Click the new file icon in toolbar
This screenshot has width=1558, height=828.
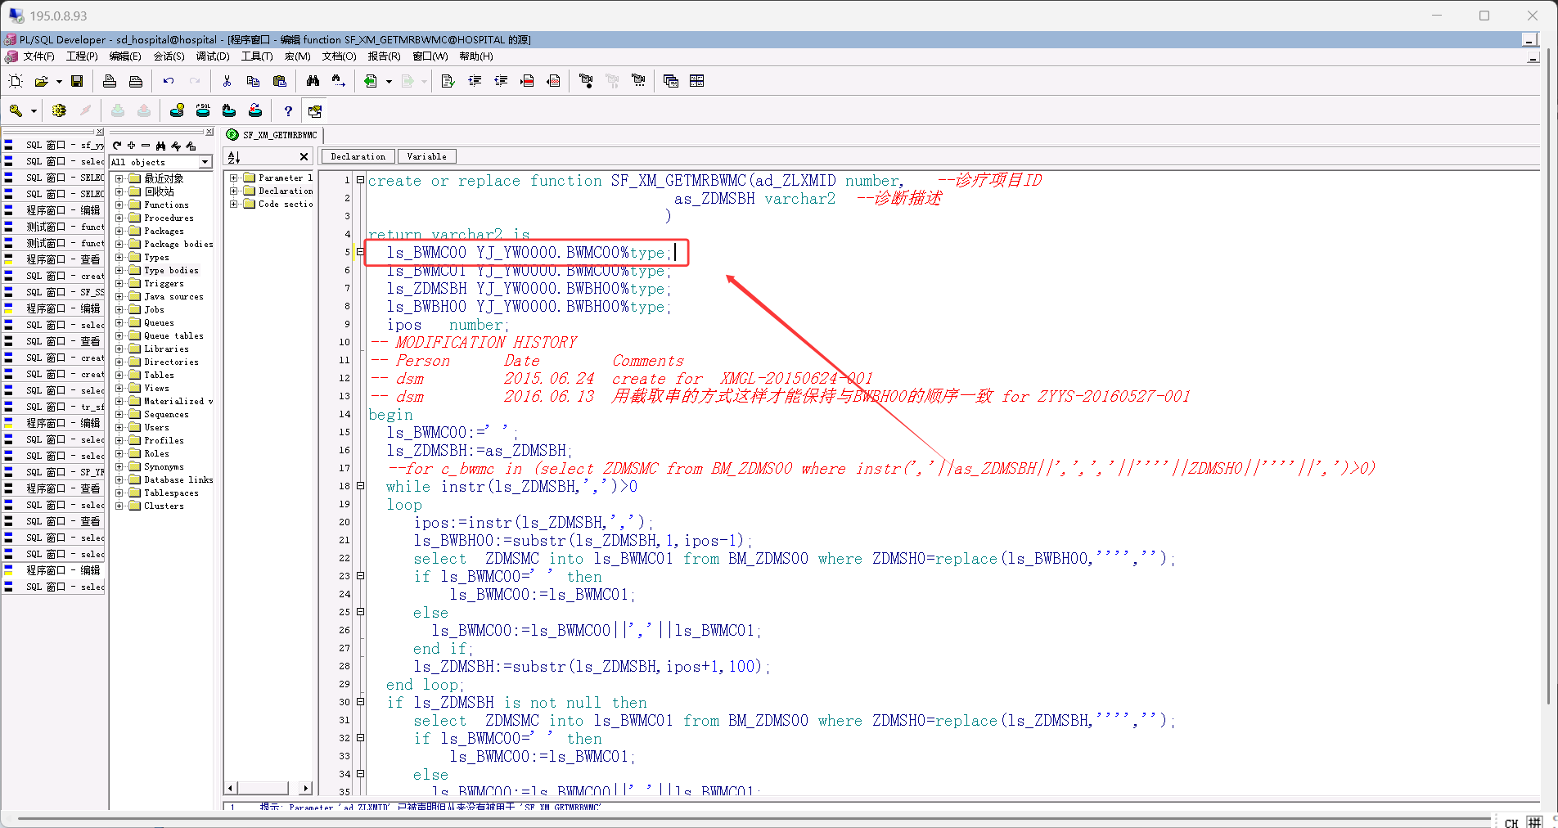click(16, 81)
